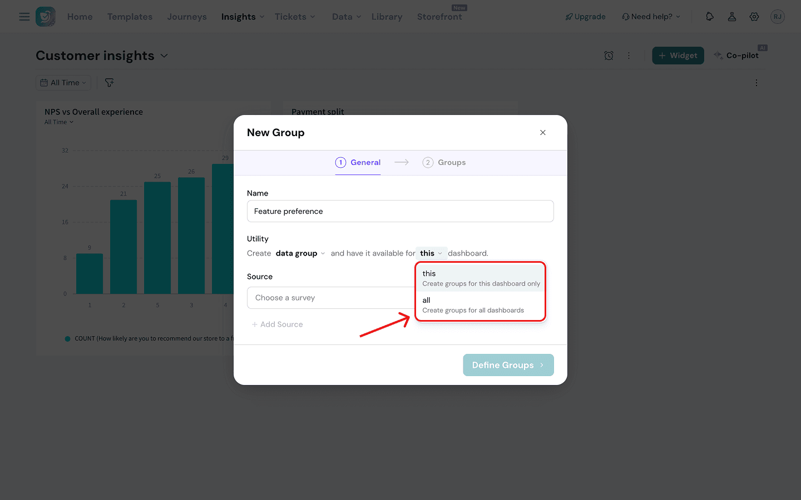Expand the Insights menu

click(243, 17)
